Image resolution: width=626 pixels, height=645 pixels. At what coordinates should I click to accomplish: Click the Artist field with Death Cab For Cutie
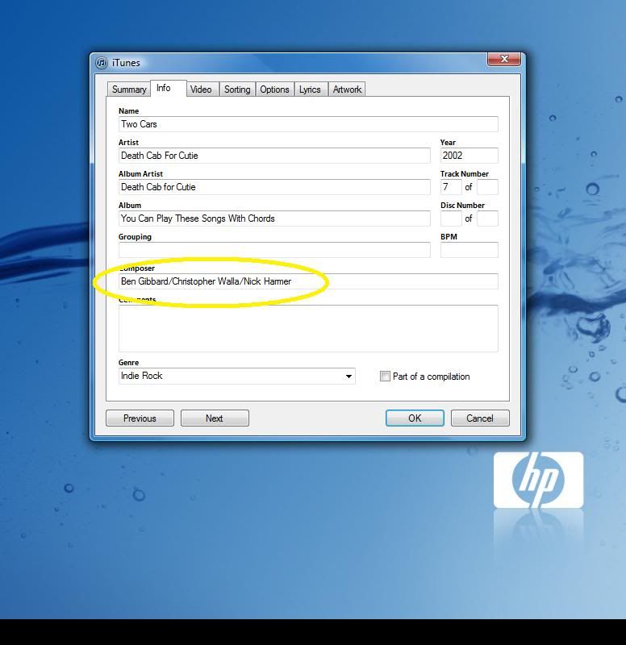point(274,156)
